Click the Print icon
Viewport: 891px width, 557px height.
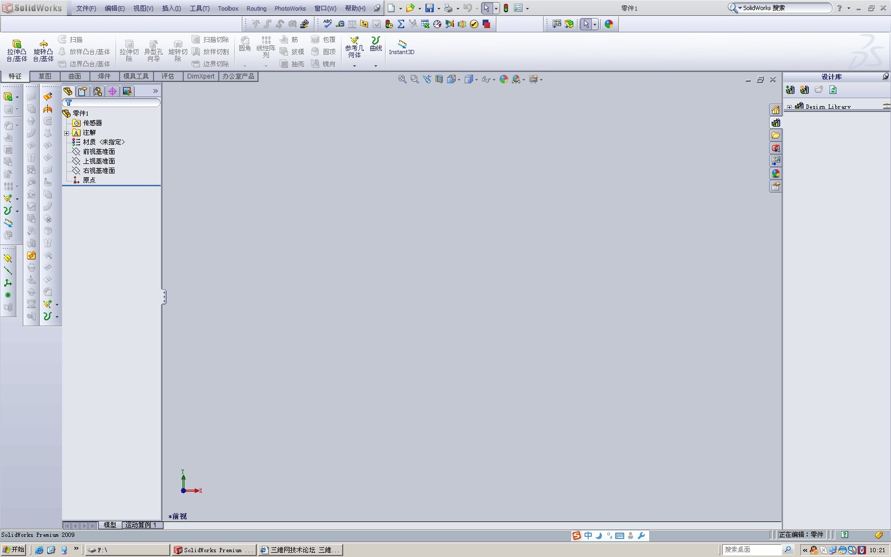click(449, 8)
